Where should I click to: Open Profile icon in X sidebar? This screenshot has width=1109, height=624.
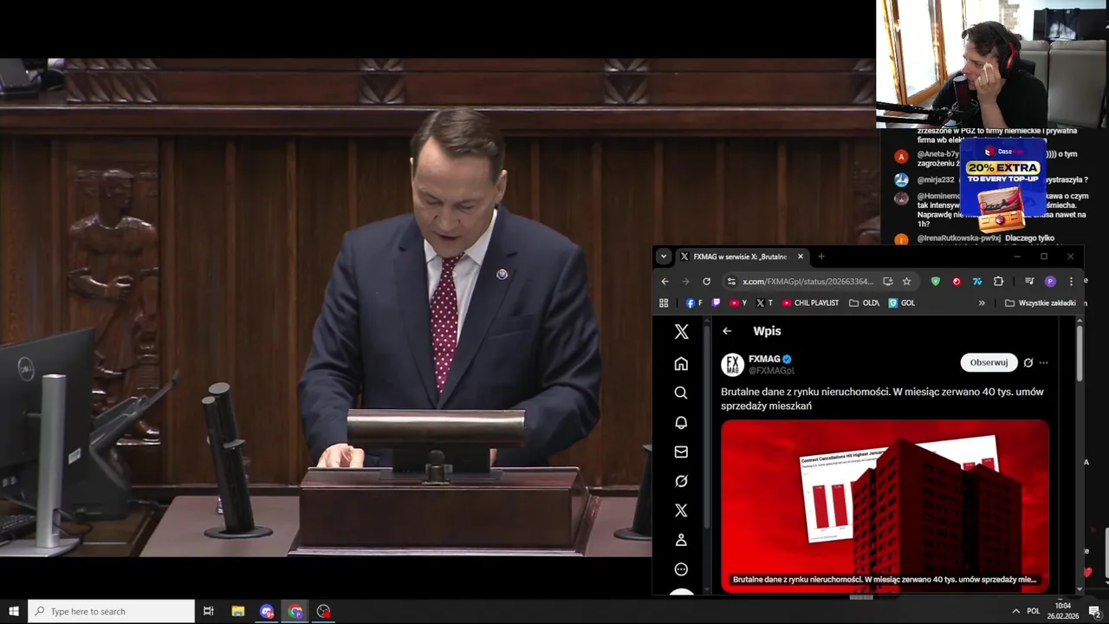point(681,540)
